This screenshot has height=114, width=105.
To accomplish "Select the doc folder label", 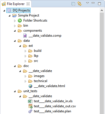I will (x=26, y=66).
